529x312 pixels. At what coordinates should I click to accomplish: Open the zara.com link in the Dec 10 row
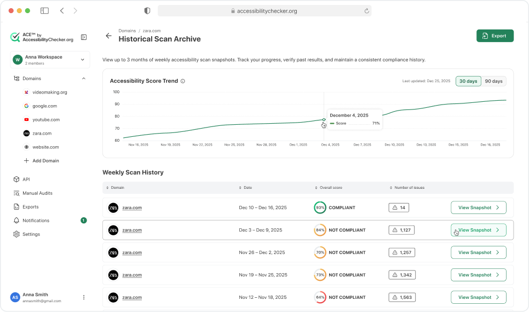tap(132, 208)
